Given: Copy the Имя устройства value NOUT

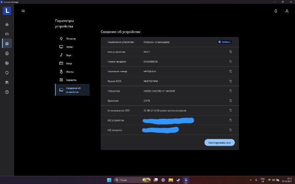Looking at the screenshot, I should point(230,52).
